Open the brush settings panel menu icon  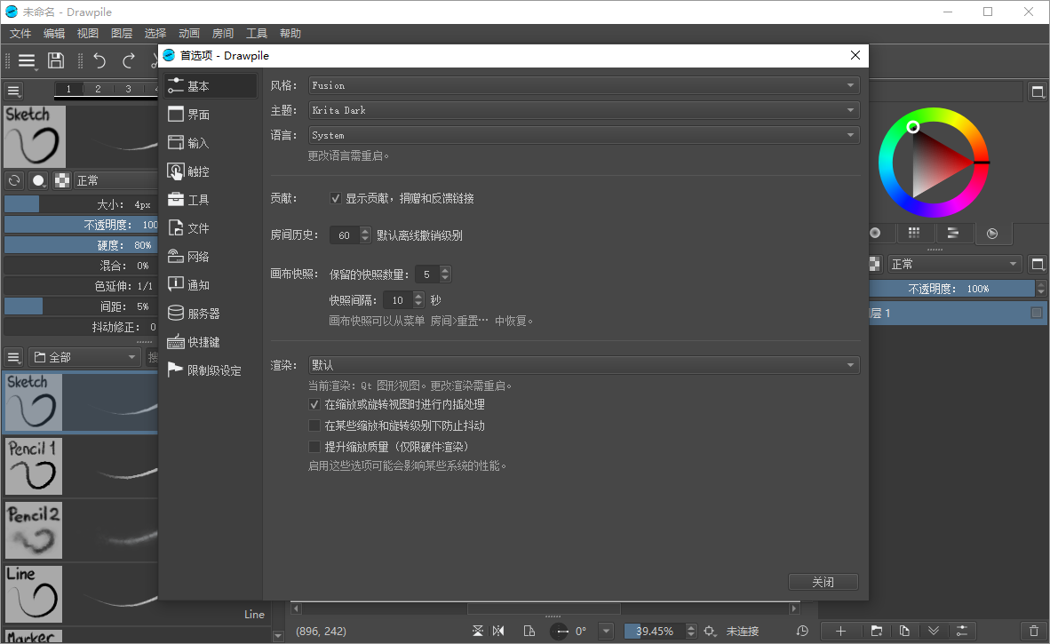click(13, 90)
